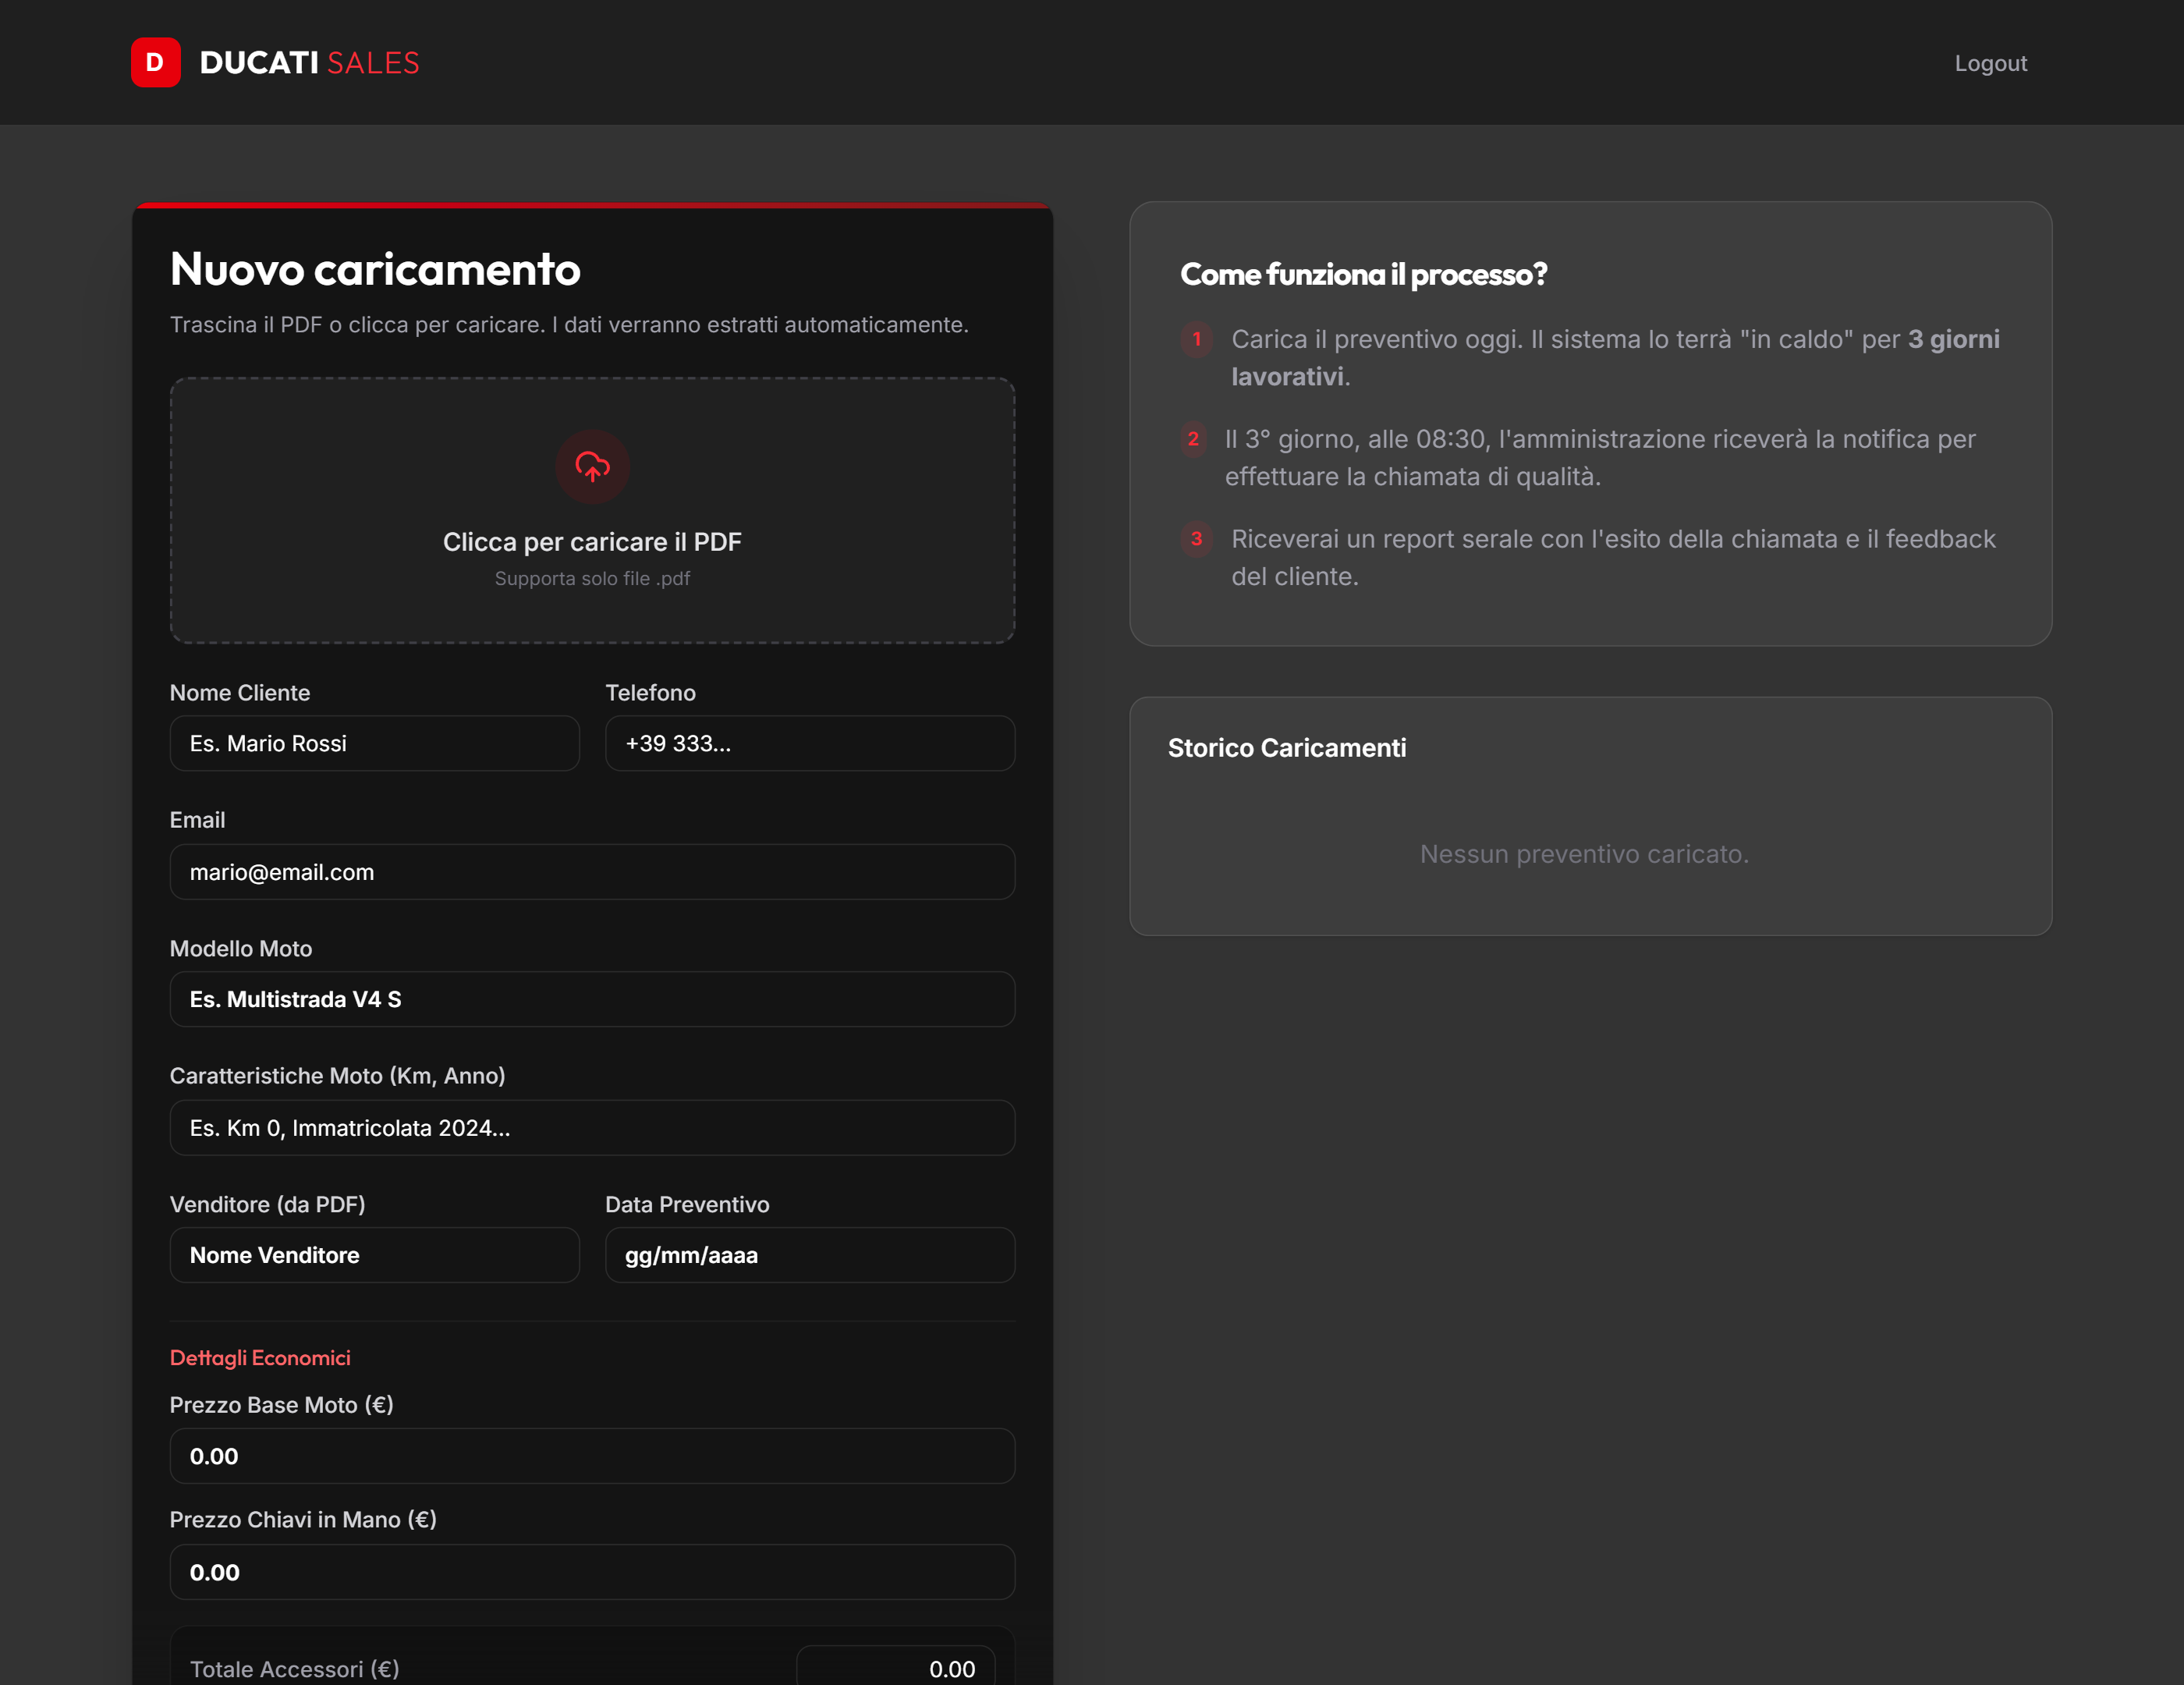This screenshot has height=1685, width=2184.
Task: Select the Email input field
Action: point(592,872)
